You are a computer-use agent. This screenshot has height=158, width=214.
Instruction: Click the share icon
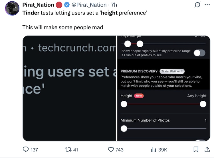(x=207, y=149)
